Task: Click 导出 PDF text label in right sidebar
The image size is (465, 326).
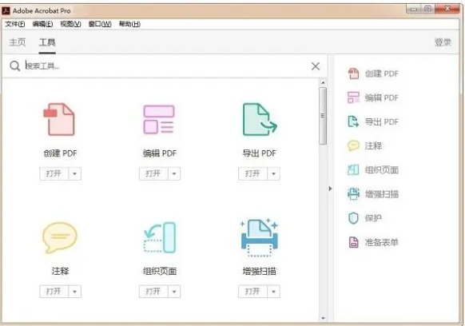Action: point(381,122)
